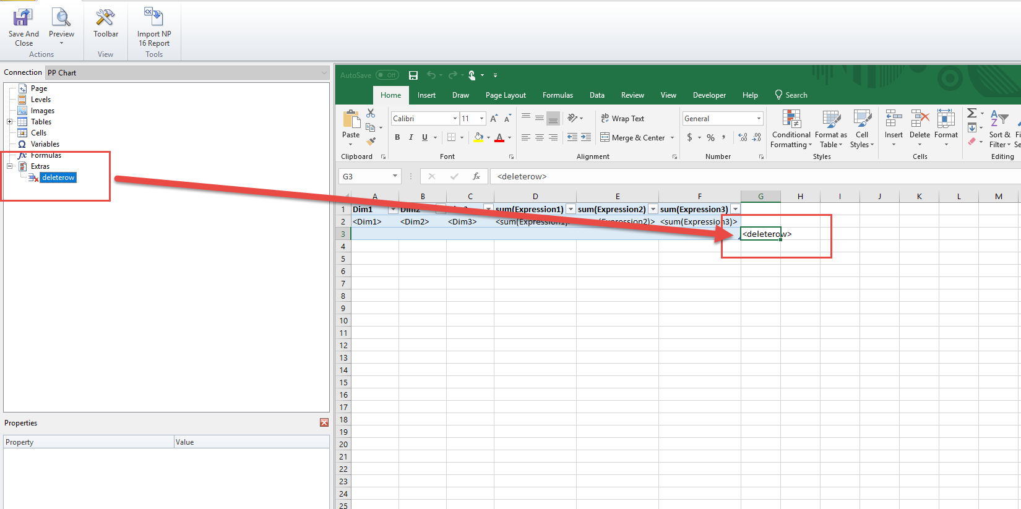The image size is (1021, 509).
Task: Open Merge & Center dropdown arrow
Action: coord(673,137)
